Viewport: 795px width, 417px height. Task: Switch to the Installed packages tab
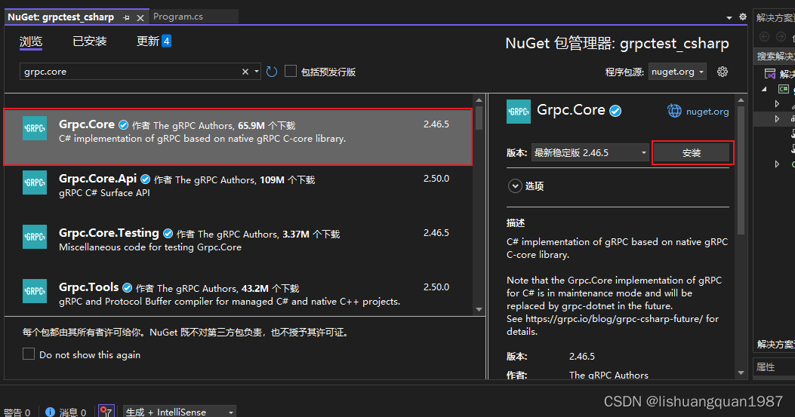pyautogui.click(x=89, y=41)
